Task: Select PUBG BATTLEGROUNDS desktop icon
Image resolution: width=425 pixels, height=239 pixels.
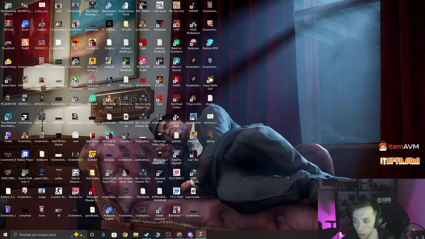Action: click(x=193, y=176)
